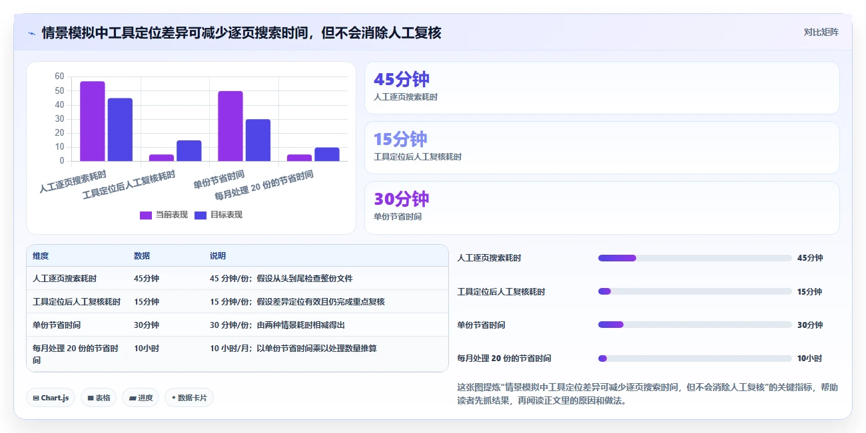Click the 单份节省时间 progress bar
Screen dimensions: 866x433
point(695,325)
